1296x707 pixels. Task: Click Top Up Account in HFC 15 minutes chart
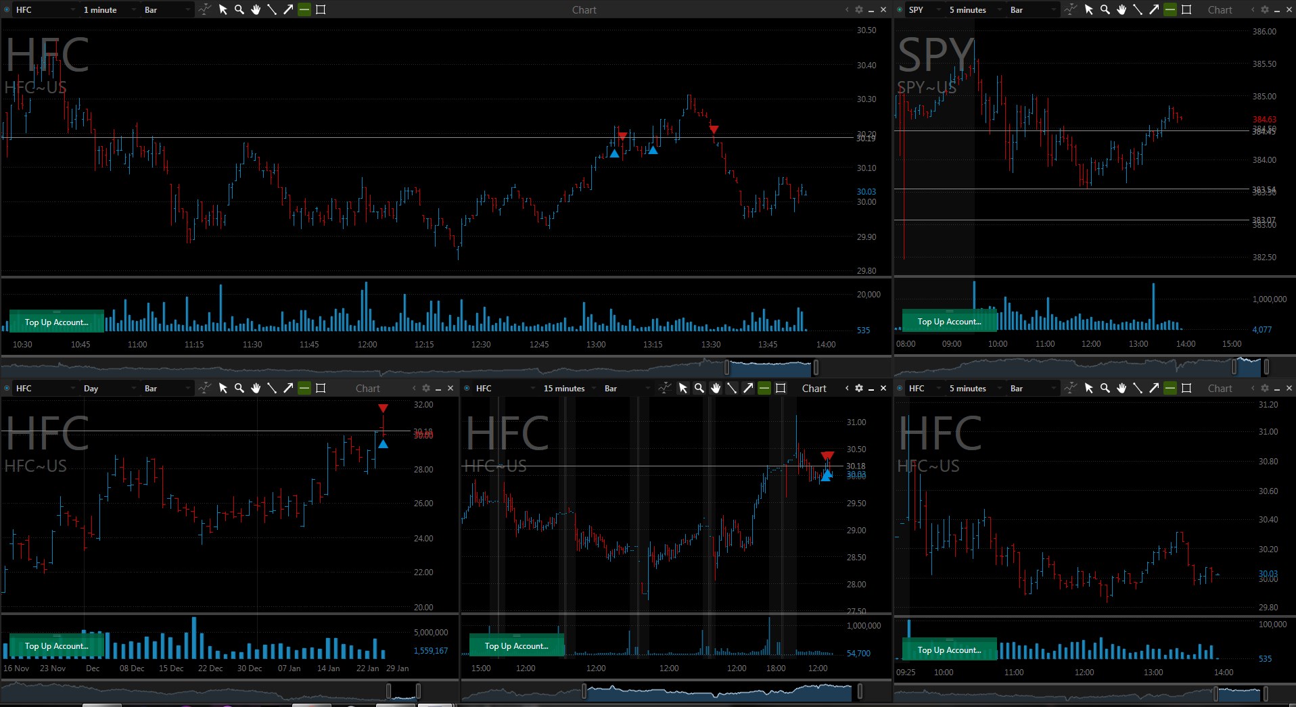pos(517,645)
